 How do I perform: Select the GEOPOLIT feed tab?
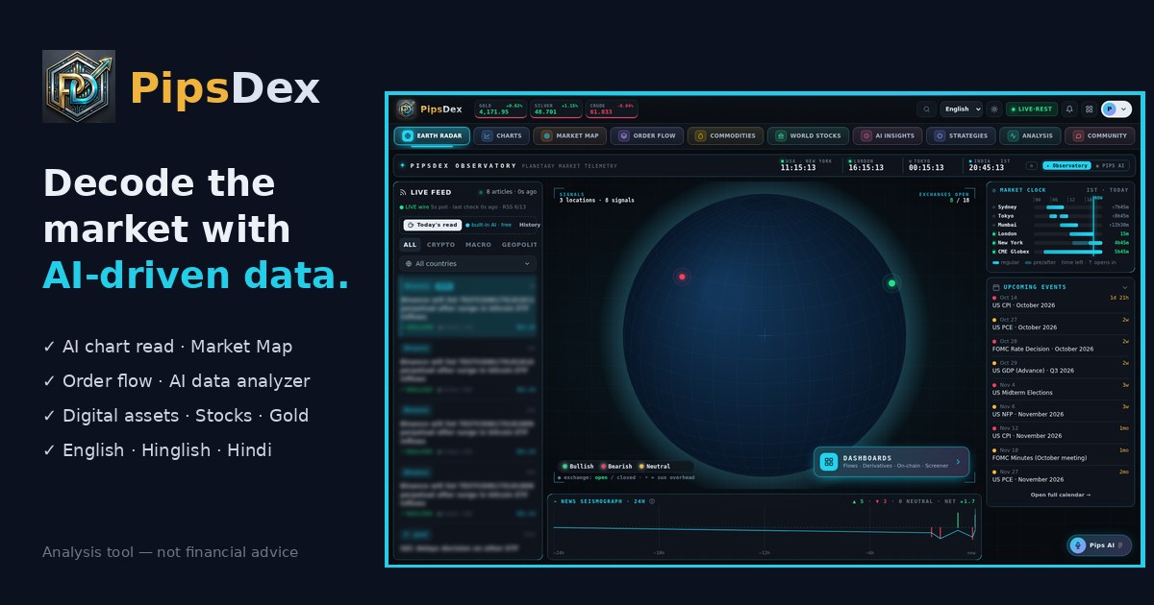pyautogui.click(x=519, y=245)
